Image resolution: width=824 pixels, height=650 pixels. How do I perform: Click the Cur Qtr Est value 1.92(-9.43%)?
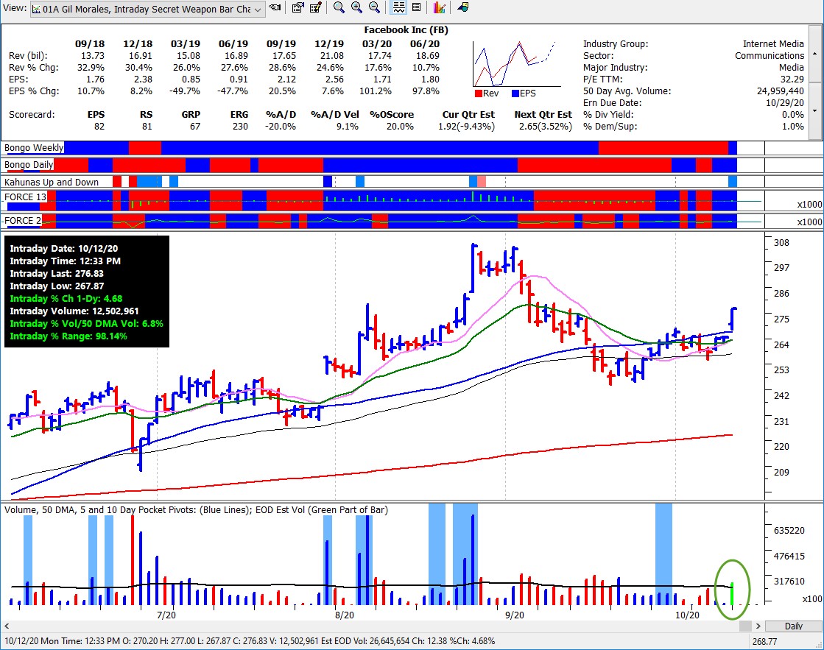467,126
